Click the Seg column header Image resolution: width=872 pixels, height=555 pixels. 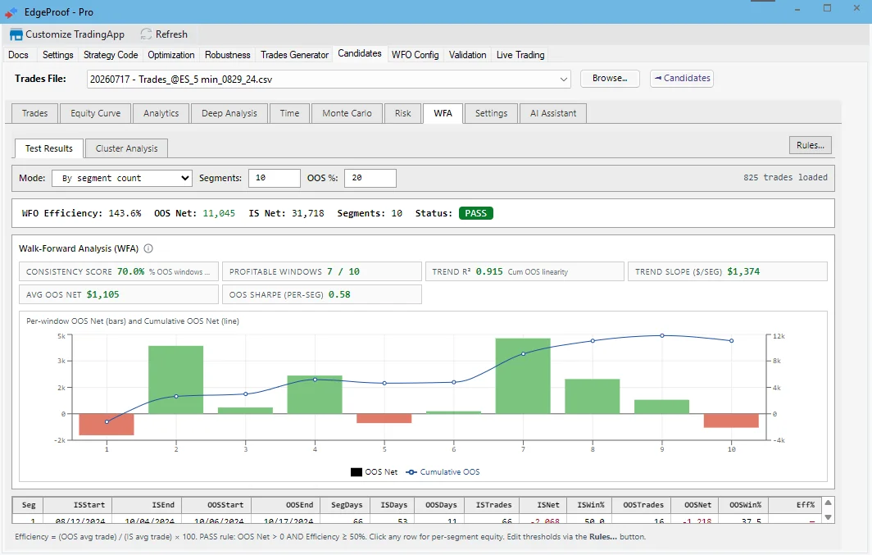[x=29, y=505]
